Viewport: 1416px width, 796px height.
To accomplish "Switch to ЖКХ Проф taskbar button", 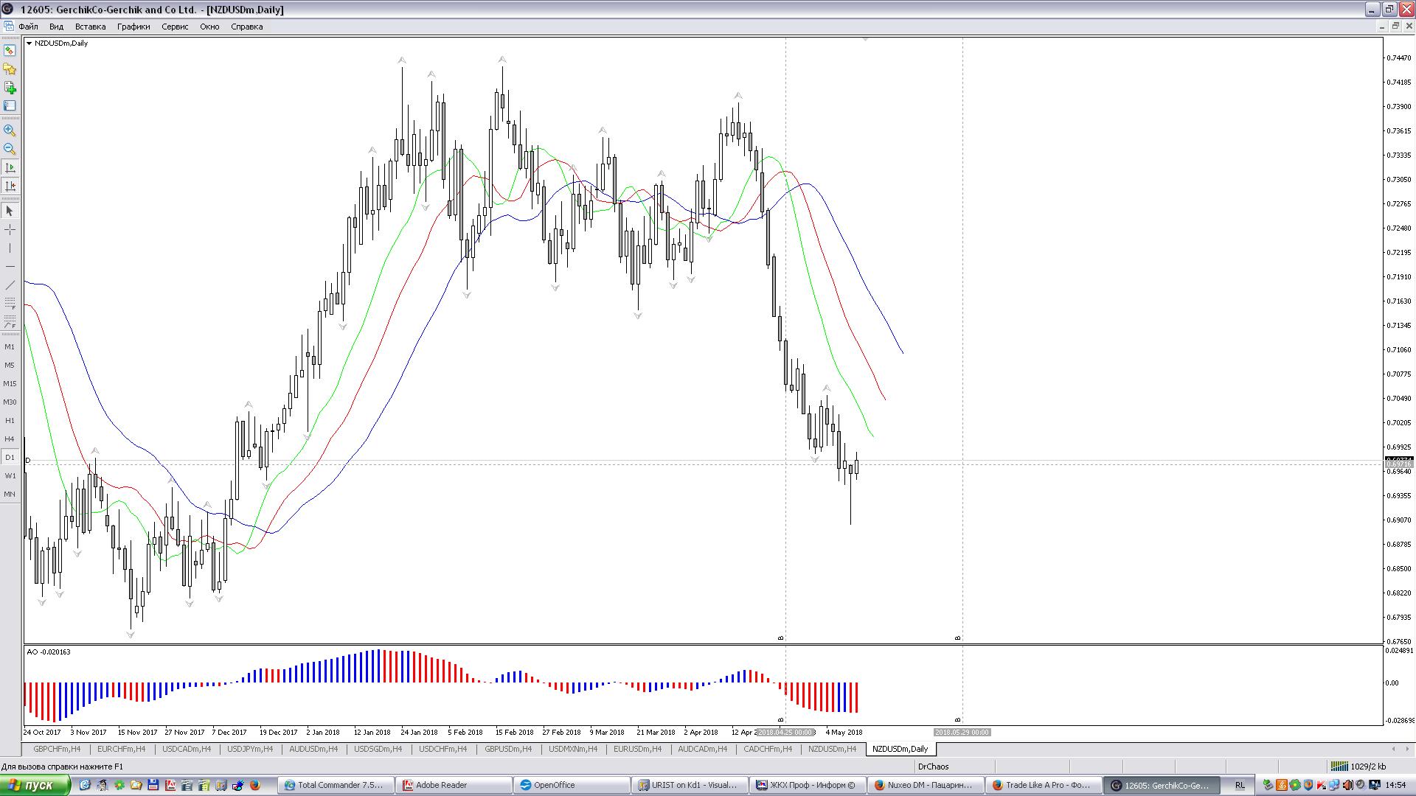I will 808,785.
